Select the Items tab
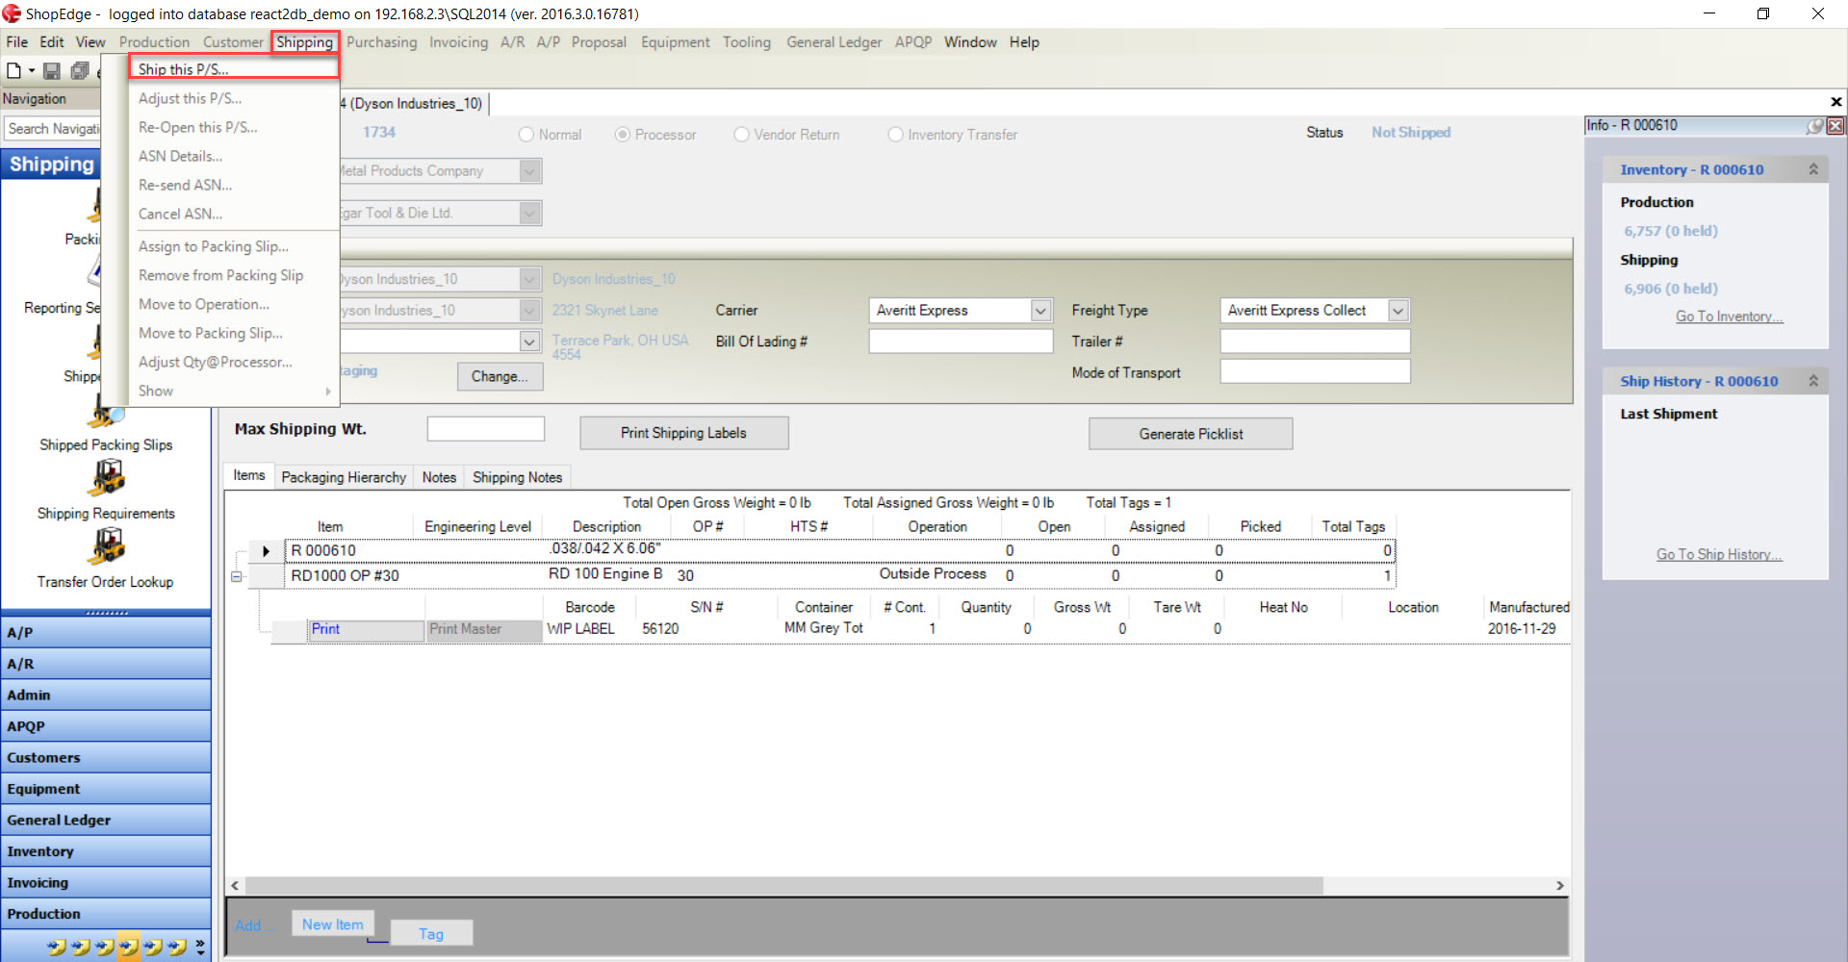 [249, 475]
